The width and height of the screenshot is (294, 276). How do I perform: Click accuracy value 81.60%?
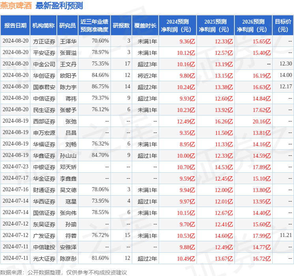(100, 258)
